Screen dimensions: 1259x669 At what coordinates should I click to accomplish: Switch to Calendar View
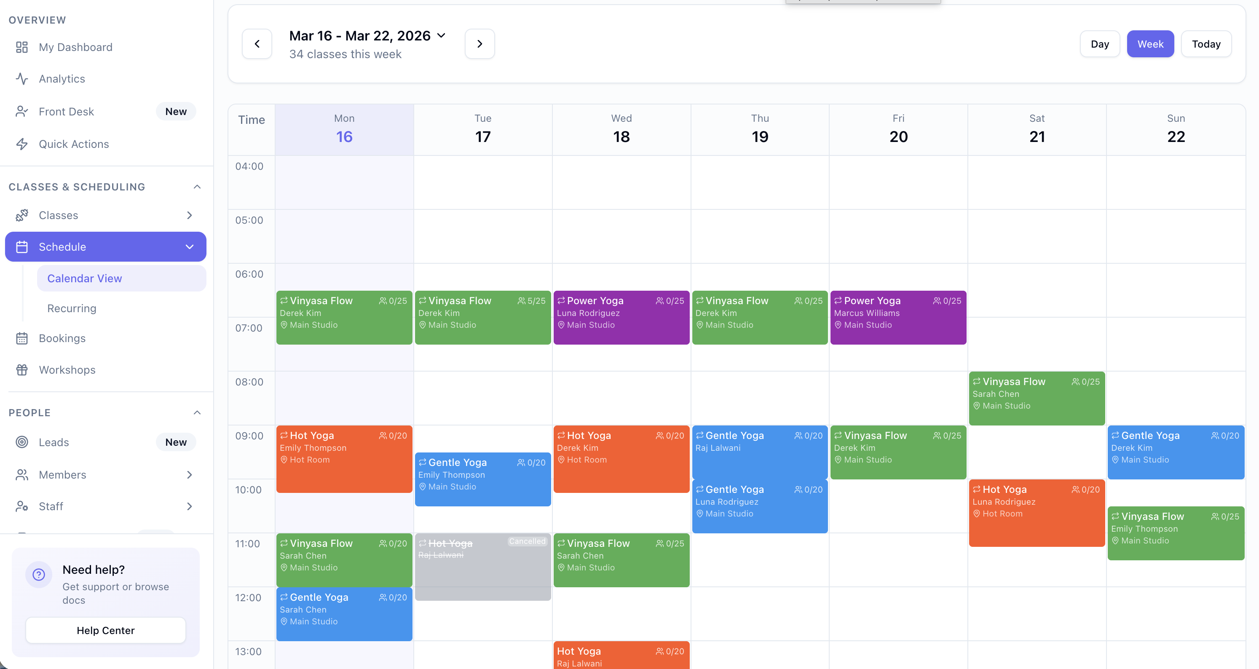coord(84,278)
